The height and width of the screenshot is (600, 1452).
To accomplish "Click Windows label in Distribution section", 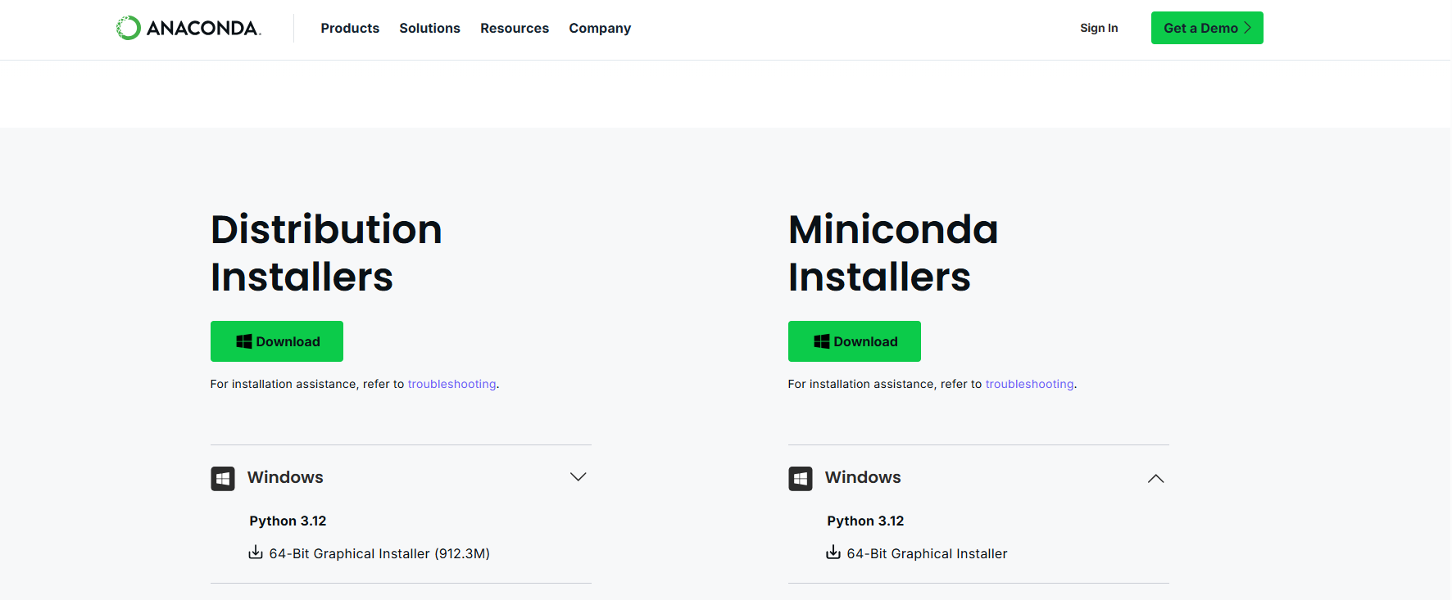I will point(285,477).
